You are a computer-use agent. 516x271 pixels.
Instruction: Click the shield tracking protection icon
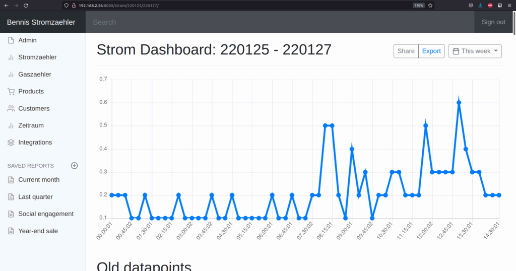(66, 5)
